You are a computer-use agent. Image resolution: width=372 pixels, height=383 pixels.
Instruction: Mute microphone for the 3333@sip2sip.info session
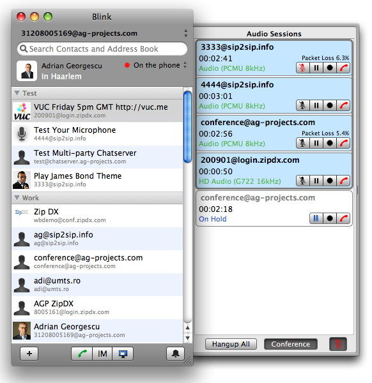(303, 68)
